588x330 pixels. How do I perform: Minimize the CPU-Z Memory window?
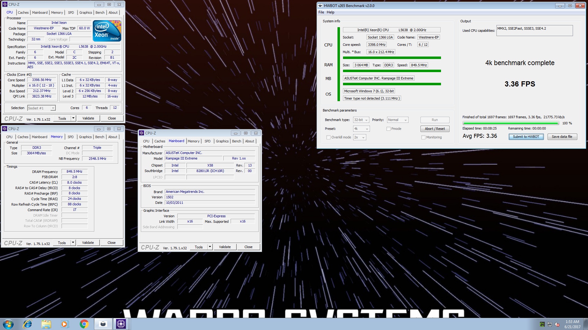[99, 129]
